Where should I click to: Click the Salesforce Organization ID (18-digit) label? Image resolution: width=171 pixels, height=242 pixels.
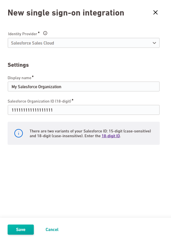pyautogui.click(x=39, y=101)
